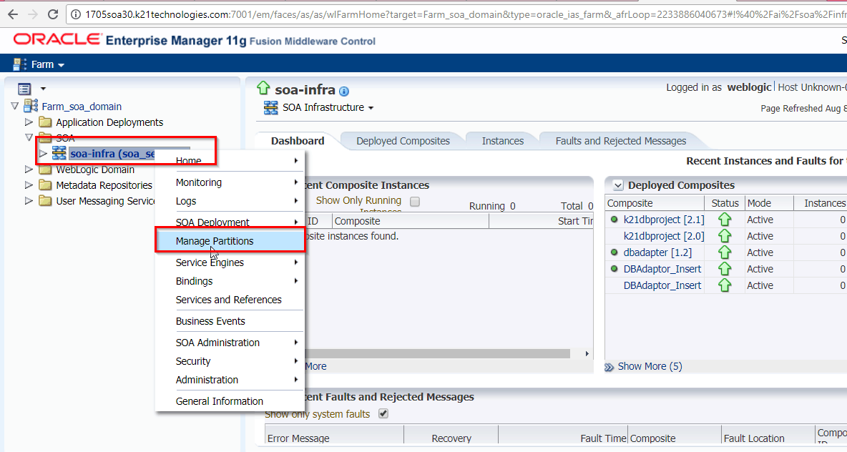Expand the soa-infra tree node

[x=43, y=153]
